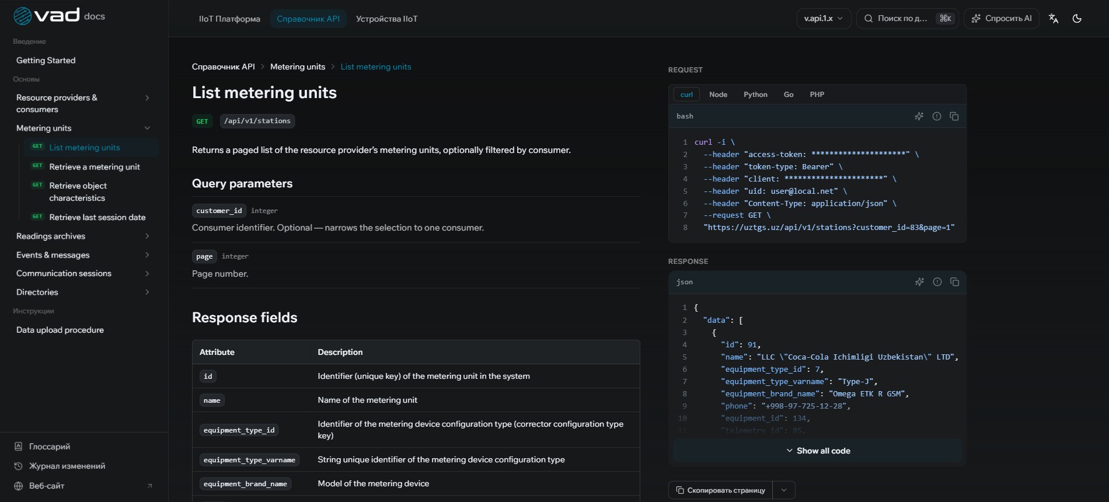Screen dimensions: 1109x502
Task: Click info icon in bash code block
Action: (x=937, y=116)
